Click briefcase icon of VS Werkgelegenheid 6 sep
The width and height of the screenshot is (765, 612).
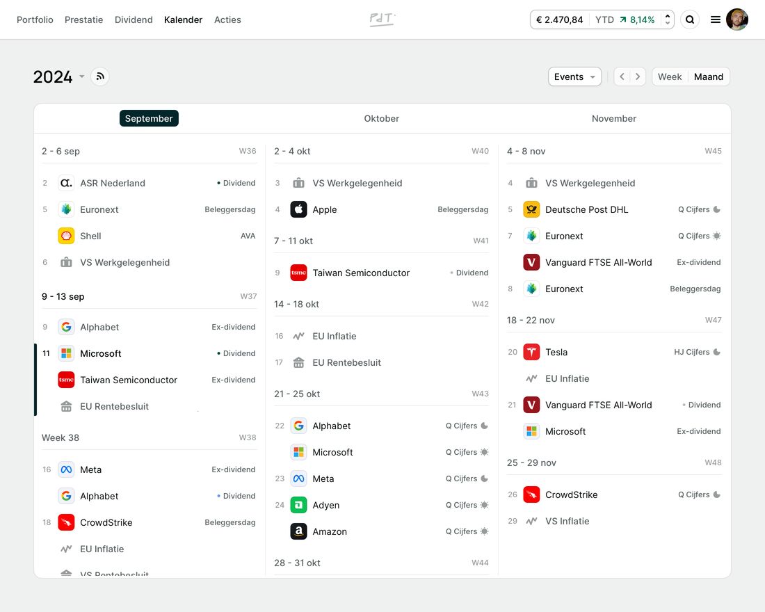pos(66,262)
